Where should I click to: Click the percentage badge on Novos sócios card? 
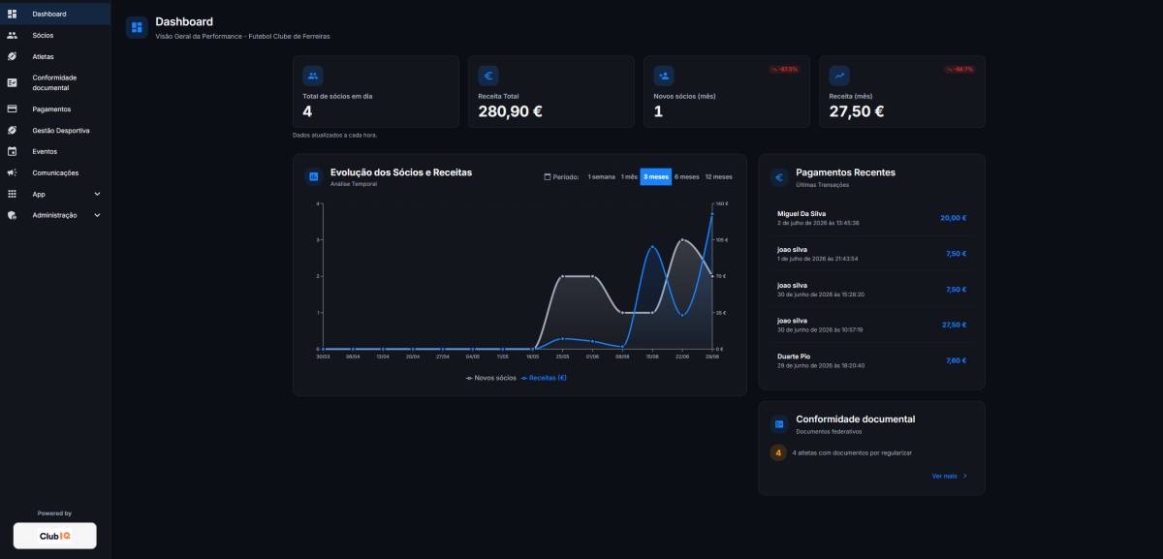pyautogui.click(x=785, y=70)
